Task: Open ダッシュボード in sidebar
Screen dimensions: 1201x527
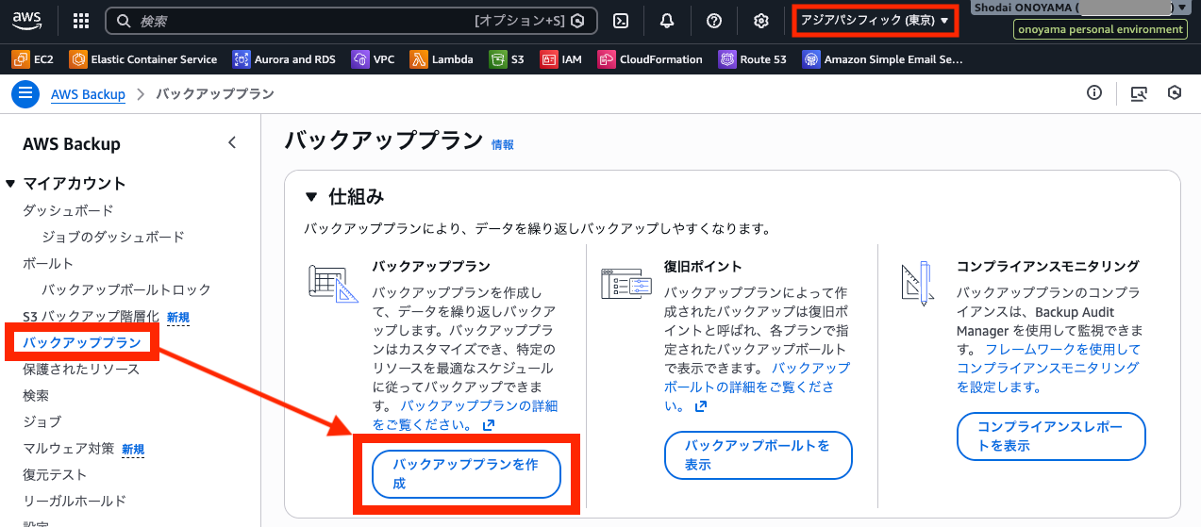Action: [68, 210]
